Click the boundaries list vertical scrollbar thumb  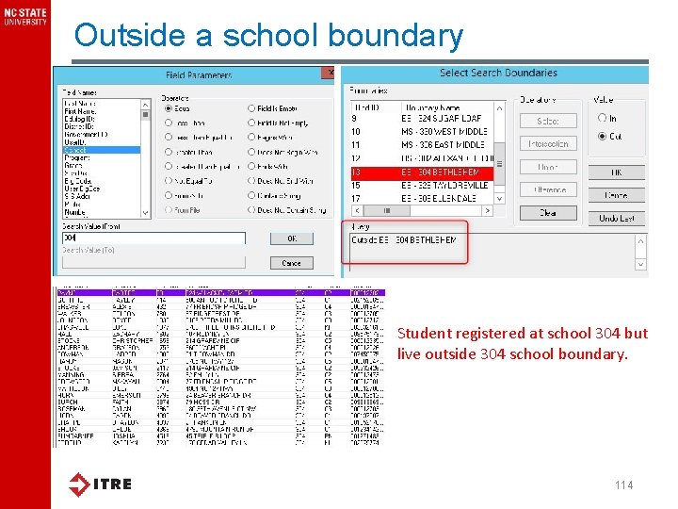coord(499,164)
